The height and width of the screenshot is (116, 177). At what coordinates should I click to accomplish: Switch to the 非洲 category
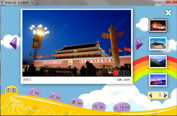(x=99, y=107)
